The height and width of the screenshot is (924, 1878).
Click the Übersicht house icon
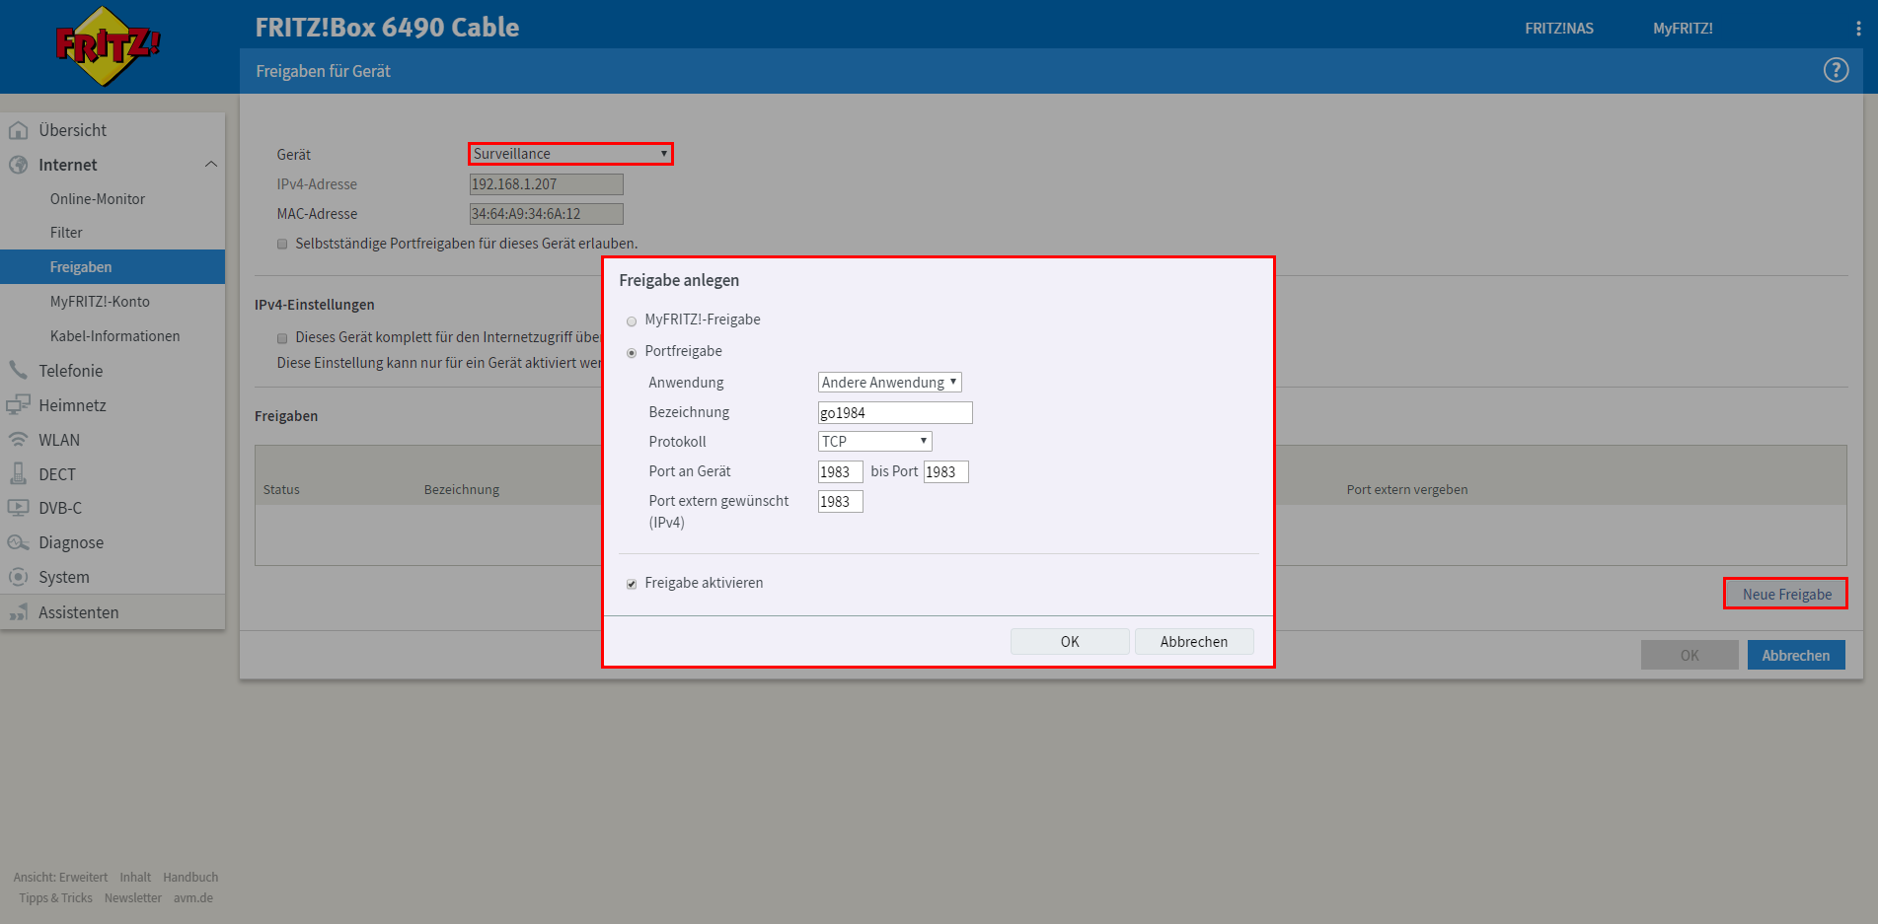click(x=18, y=130)
